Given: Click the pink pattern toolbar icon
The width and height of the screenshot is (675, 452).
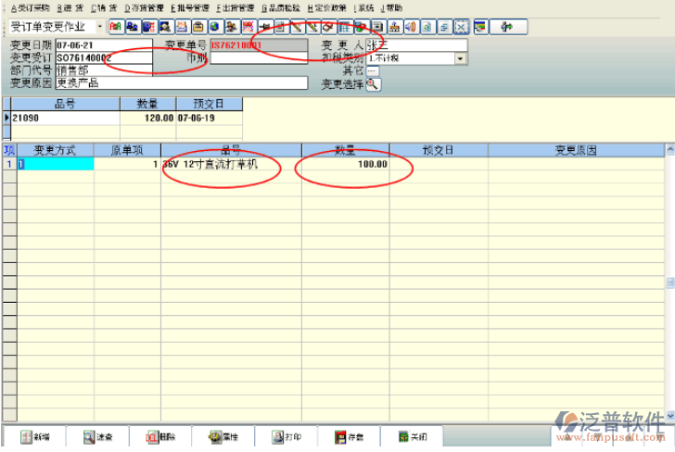Looking at the screenshot, I should pyautogui.click(x=248, y=27).
